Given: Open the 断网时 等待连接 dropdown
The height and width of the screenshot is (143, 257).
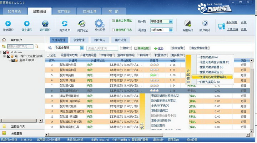Looking at the screenshot, I should click(x=171, y=21).
